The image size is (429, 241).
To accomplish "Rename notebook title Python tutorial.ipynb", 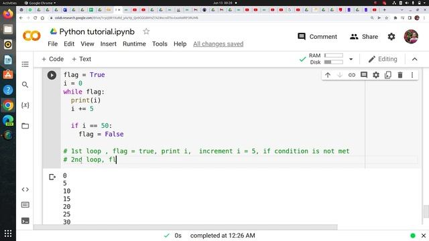I will click(x=97, y=31).
